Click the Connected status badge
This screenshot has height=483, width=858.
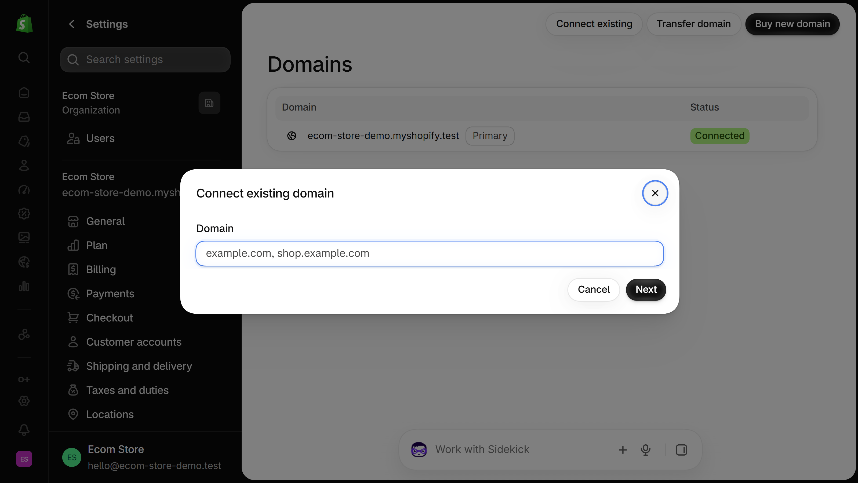coord(719,136)
